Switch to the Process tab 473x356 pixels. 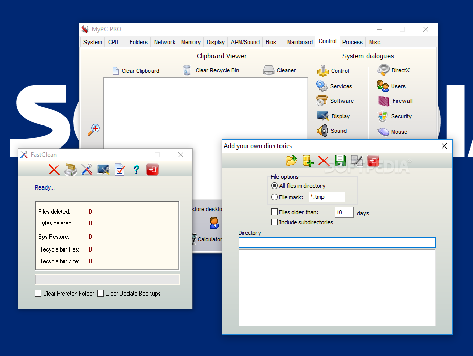click(352, 42)
